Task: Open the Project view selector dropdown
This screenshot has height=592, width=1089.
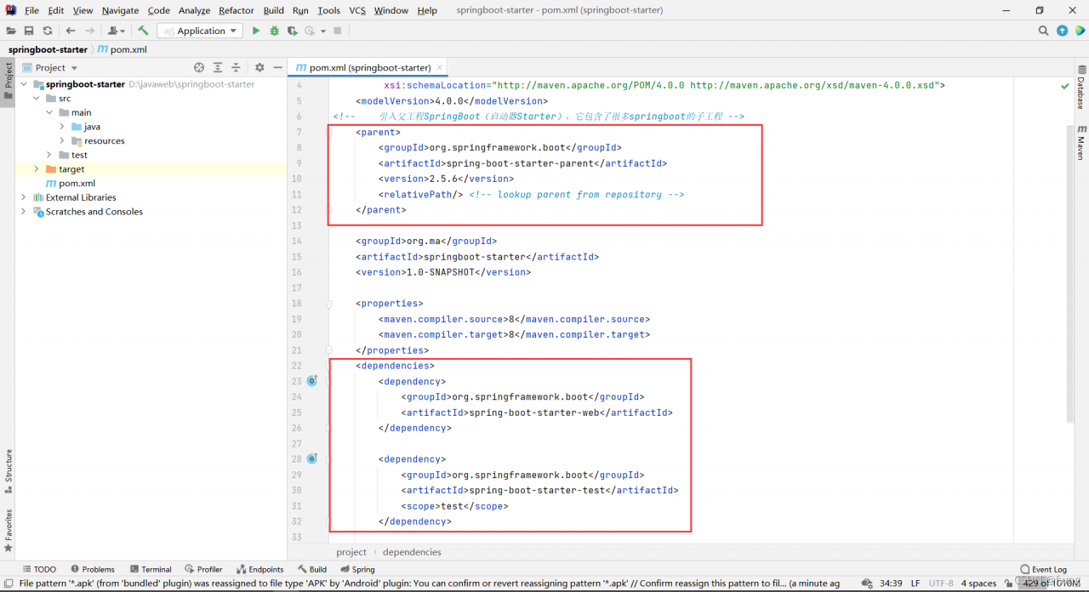Action: (50, 67)
